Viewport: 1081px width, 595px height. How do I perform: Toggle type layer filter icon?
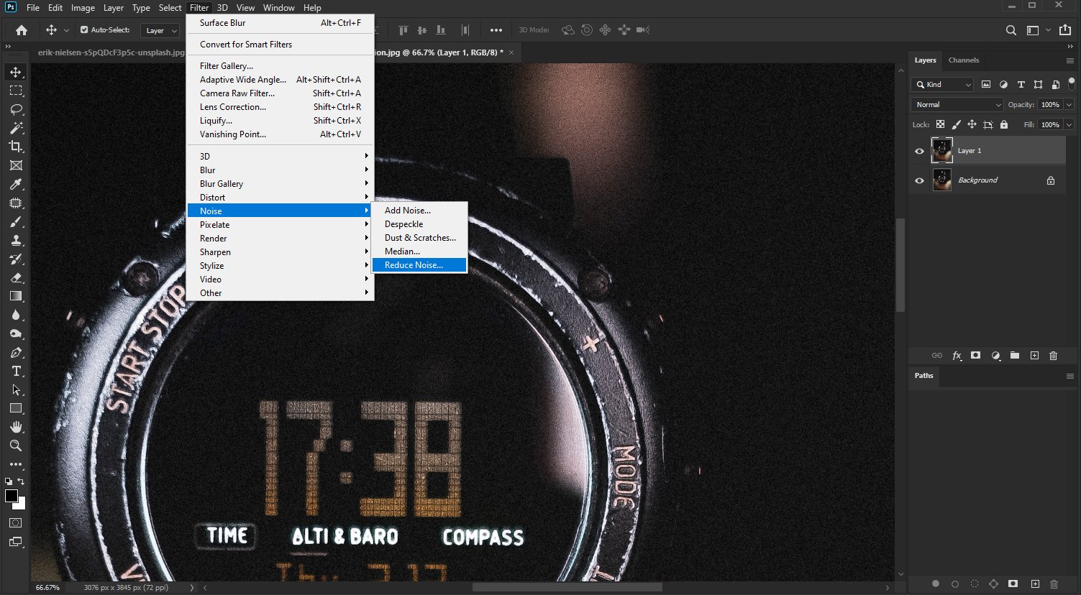pos(1021,85)
